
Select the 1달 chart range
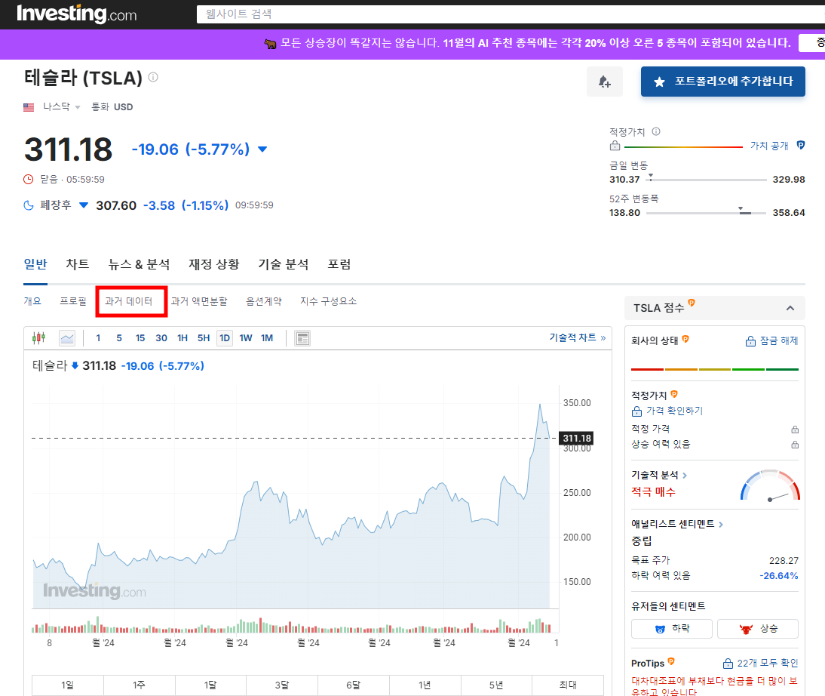point(210,685)
